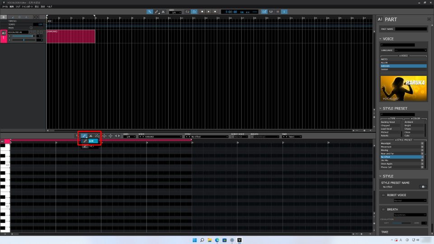This screenshot has width=434, height=244.
Task: Open the STYLE No Effect dropdown in toolbar
Action: pos(207,136)
